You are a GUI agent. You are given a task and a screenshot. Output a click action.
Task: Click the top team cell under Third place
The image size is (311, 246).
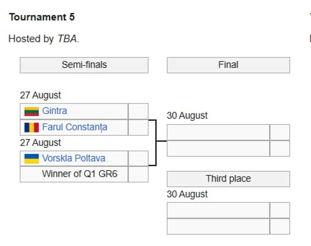pyautogui.click(x=218, y=210)
